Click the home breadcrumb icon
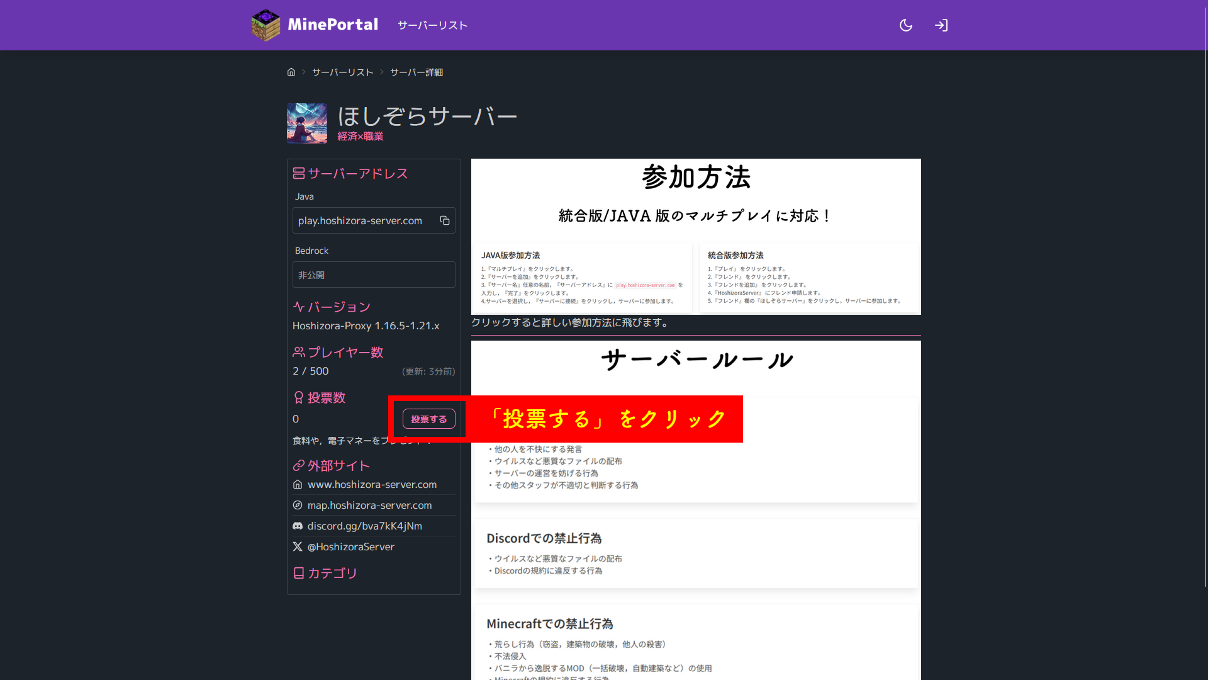The width and height of the screenshot is (1208, 680). [291, 72]
